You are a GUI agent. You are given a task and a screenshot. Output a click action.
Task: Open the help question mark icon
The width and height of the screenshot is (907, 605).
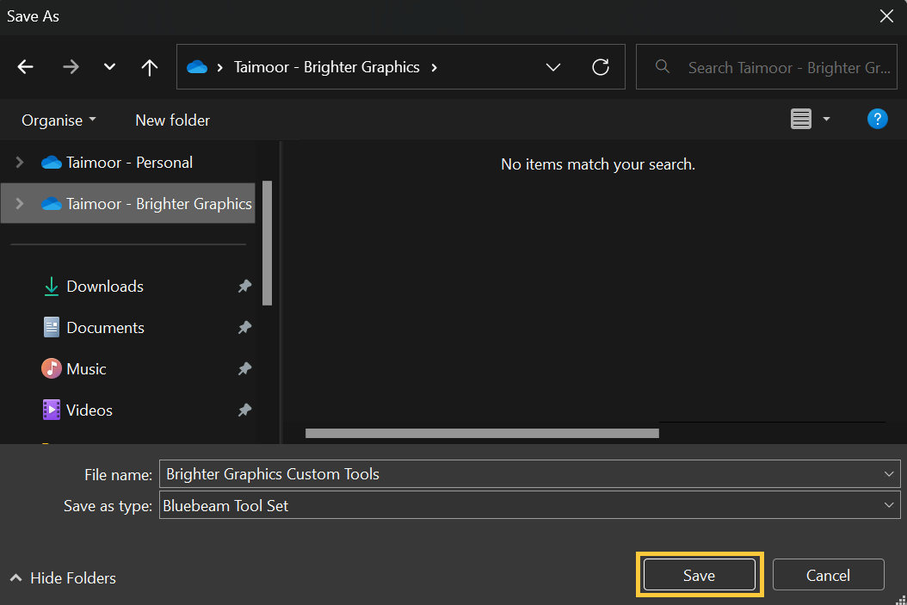coord(877,119)
